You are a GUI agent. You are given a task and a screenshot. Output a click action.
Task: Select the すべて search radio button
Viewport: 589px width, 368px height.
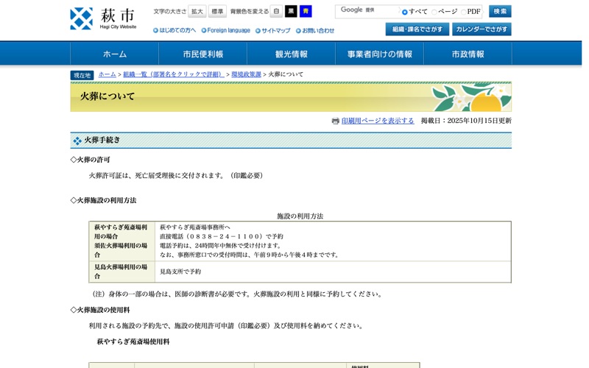coord(404,12)
